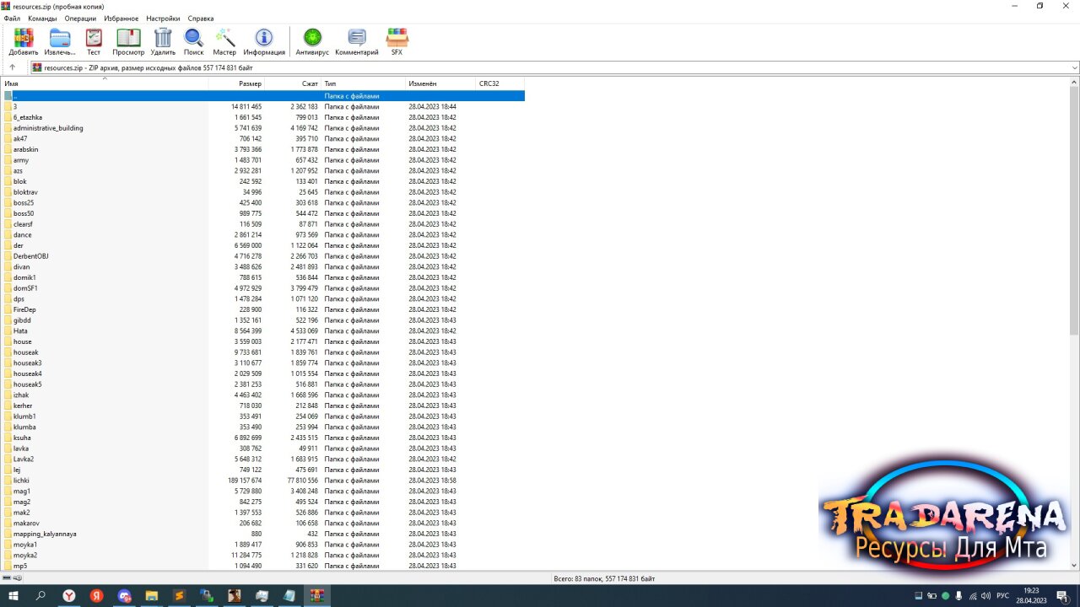The height and width of the screenshot is (607, 1080).
Task: Open the Файл menu
Action: click(12, 19)
